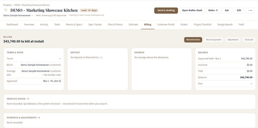
Task: Switch to Rooms & Specs tab
Action: coord(74,25)
